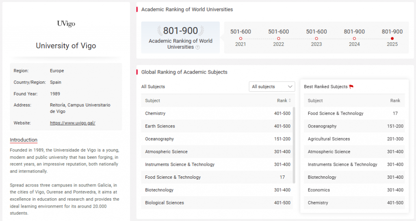416x221 pixels.
Task: Select the 2023 ranking timeline marker
Action: tap(316, 38)
